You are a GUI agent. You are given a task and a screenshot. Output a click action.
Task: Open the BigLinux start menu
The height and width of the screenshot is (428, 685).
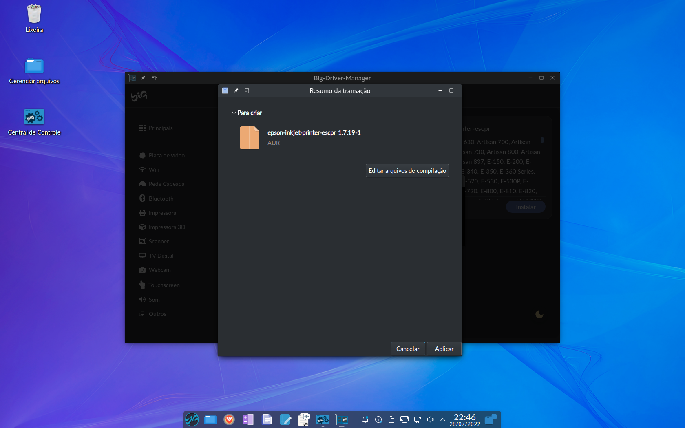[192, 419]
